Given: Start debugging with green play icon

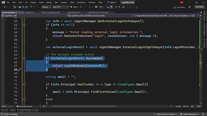Looking at the screenshot, I should point(71,7).
